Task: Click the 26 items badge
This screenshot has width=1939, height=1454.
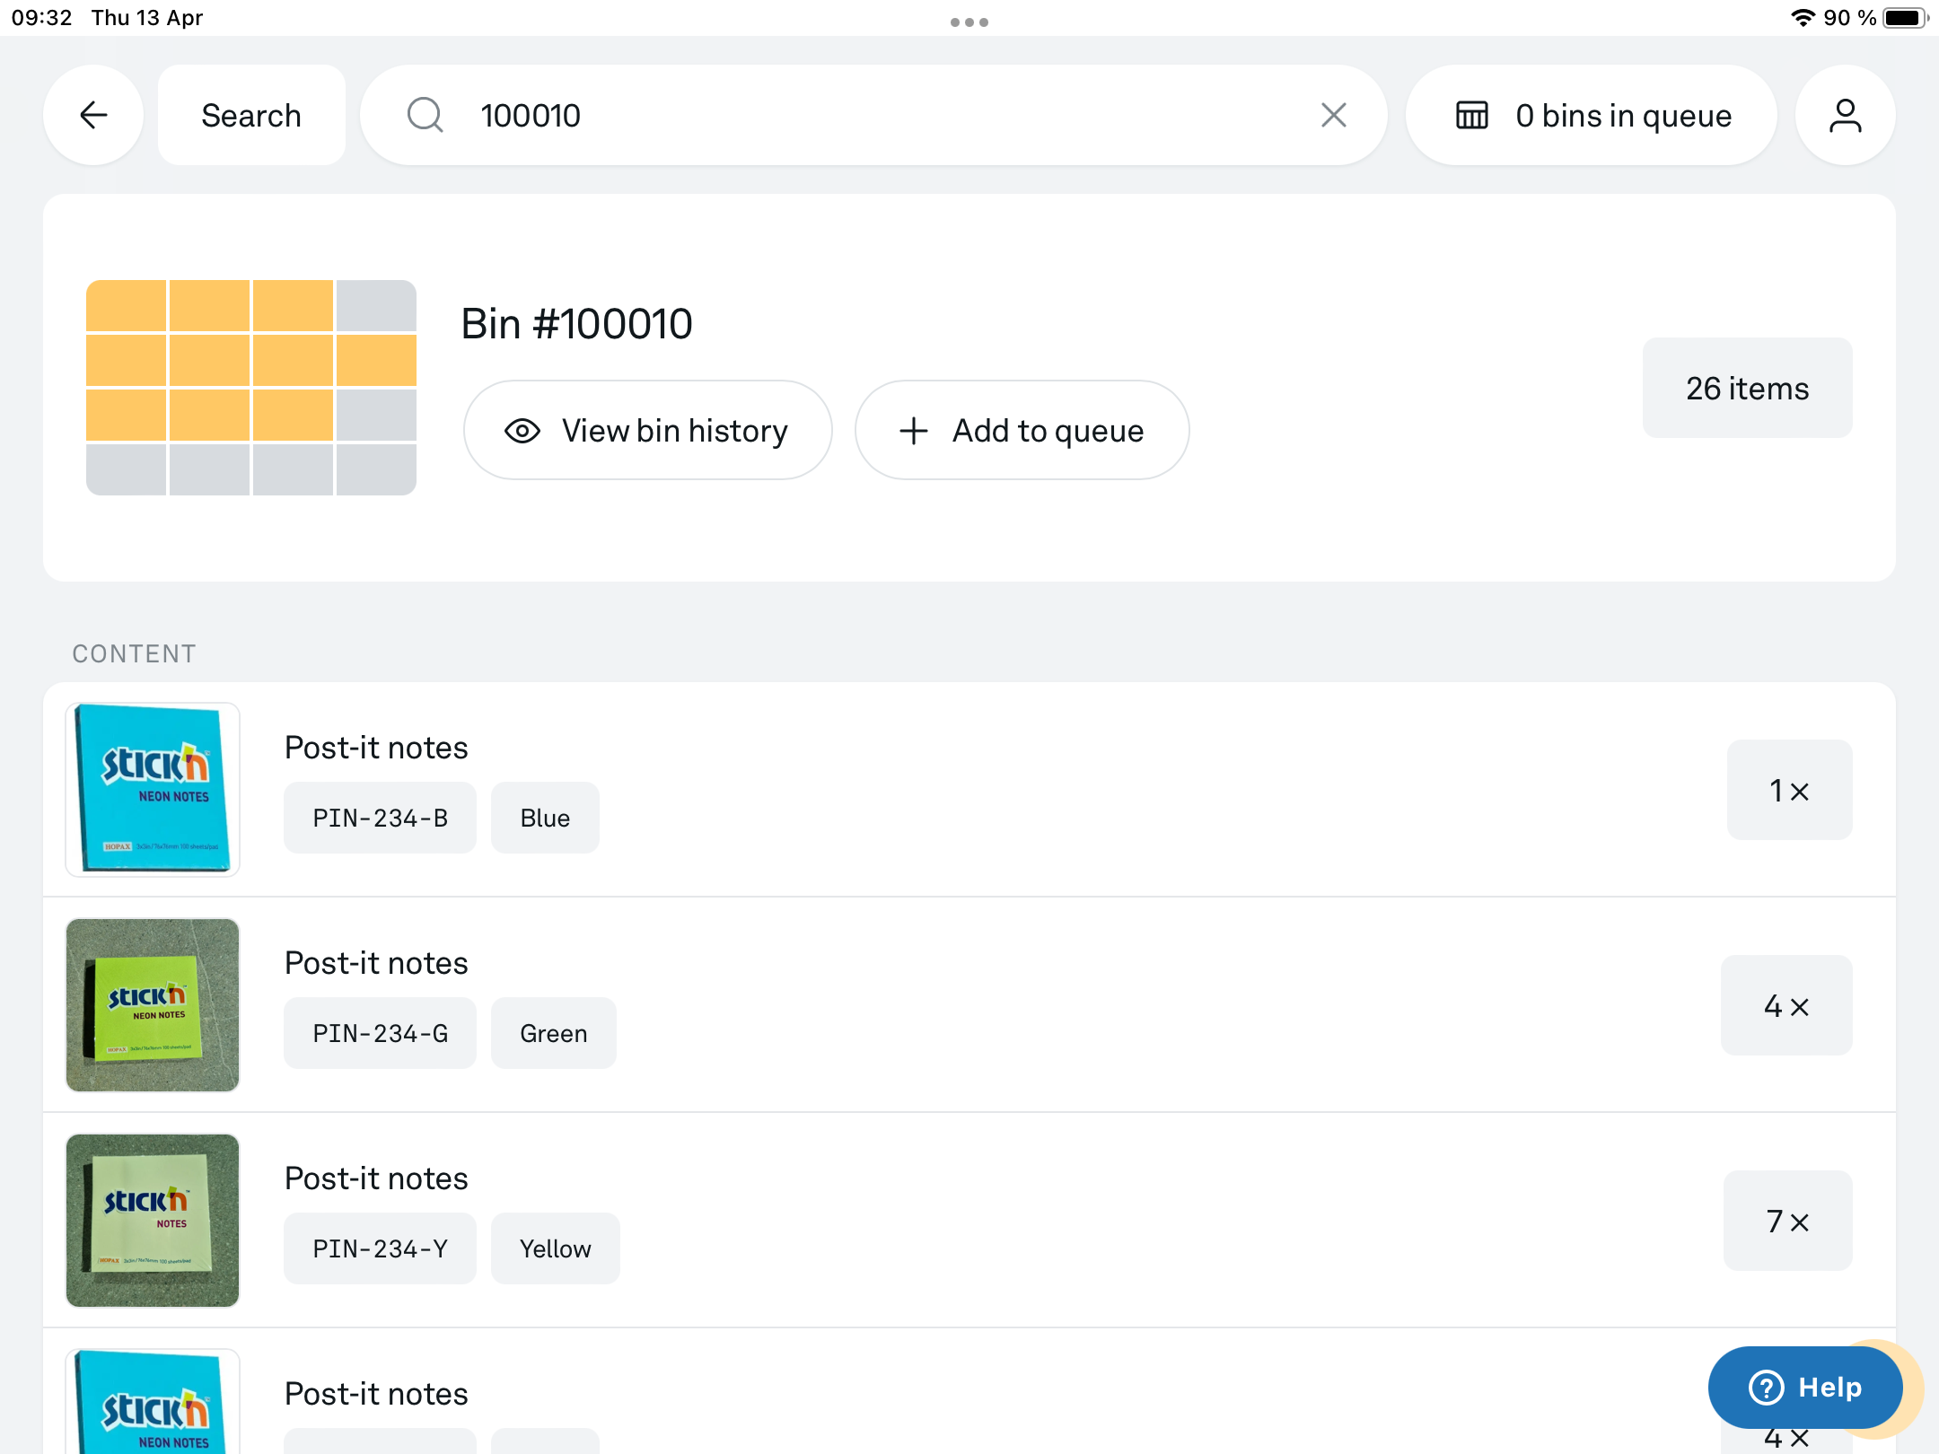Action: 1747,388
